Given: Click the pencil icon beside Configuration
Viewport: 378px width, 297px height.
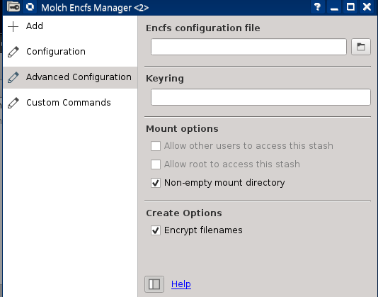Looking at the screenshot, I should [13, 52].
